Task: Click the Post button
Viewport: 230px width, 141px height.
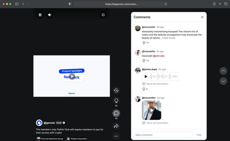Action: (199, 135)
